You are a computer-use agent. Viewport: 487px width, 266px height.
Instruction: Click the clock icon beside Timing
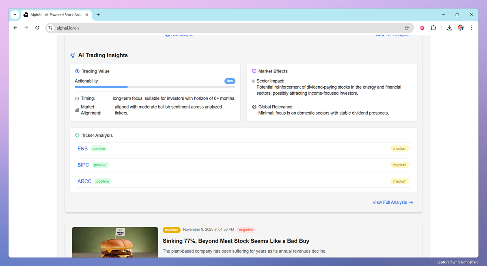tap(77, 98)
